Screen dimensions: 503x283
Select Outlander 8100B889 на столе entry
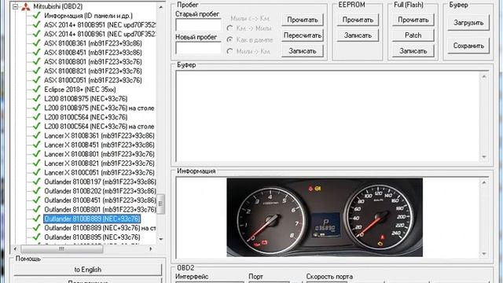100,228
